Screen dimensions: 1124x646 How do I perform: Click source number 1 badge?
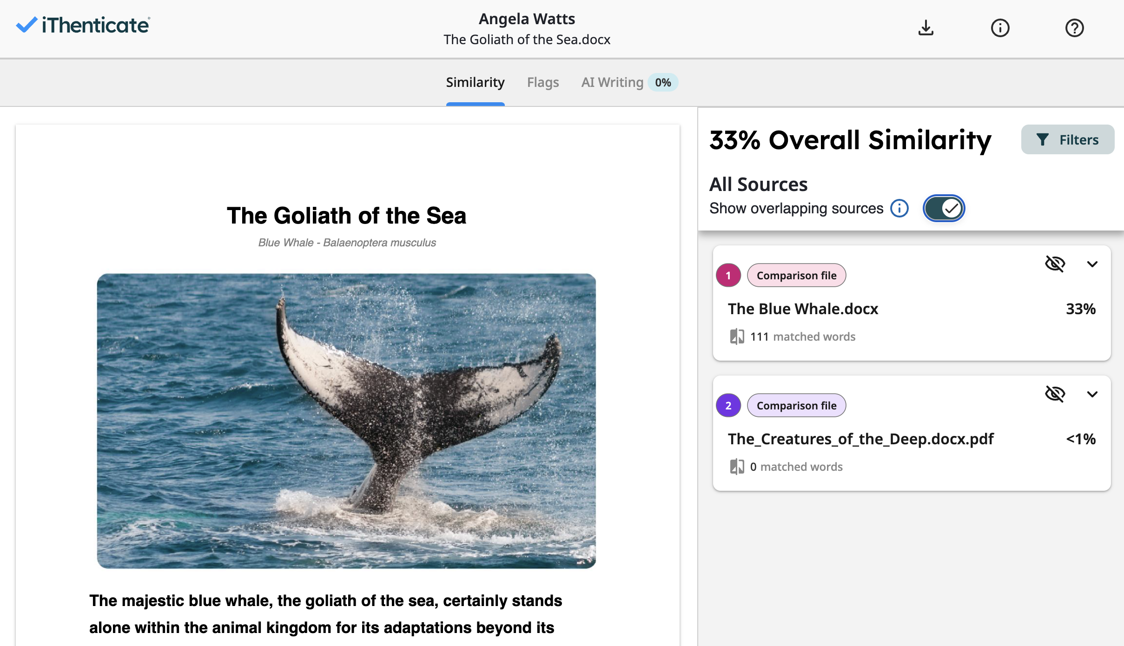(728, 275)
